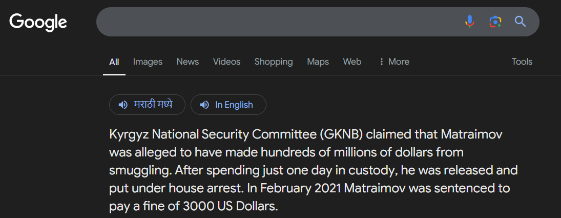
Task: Open the Maps results tab
Action: pos(318,62)
